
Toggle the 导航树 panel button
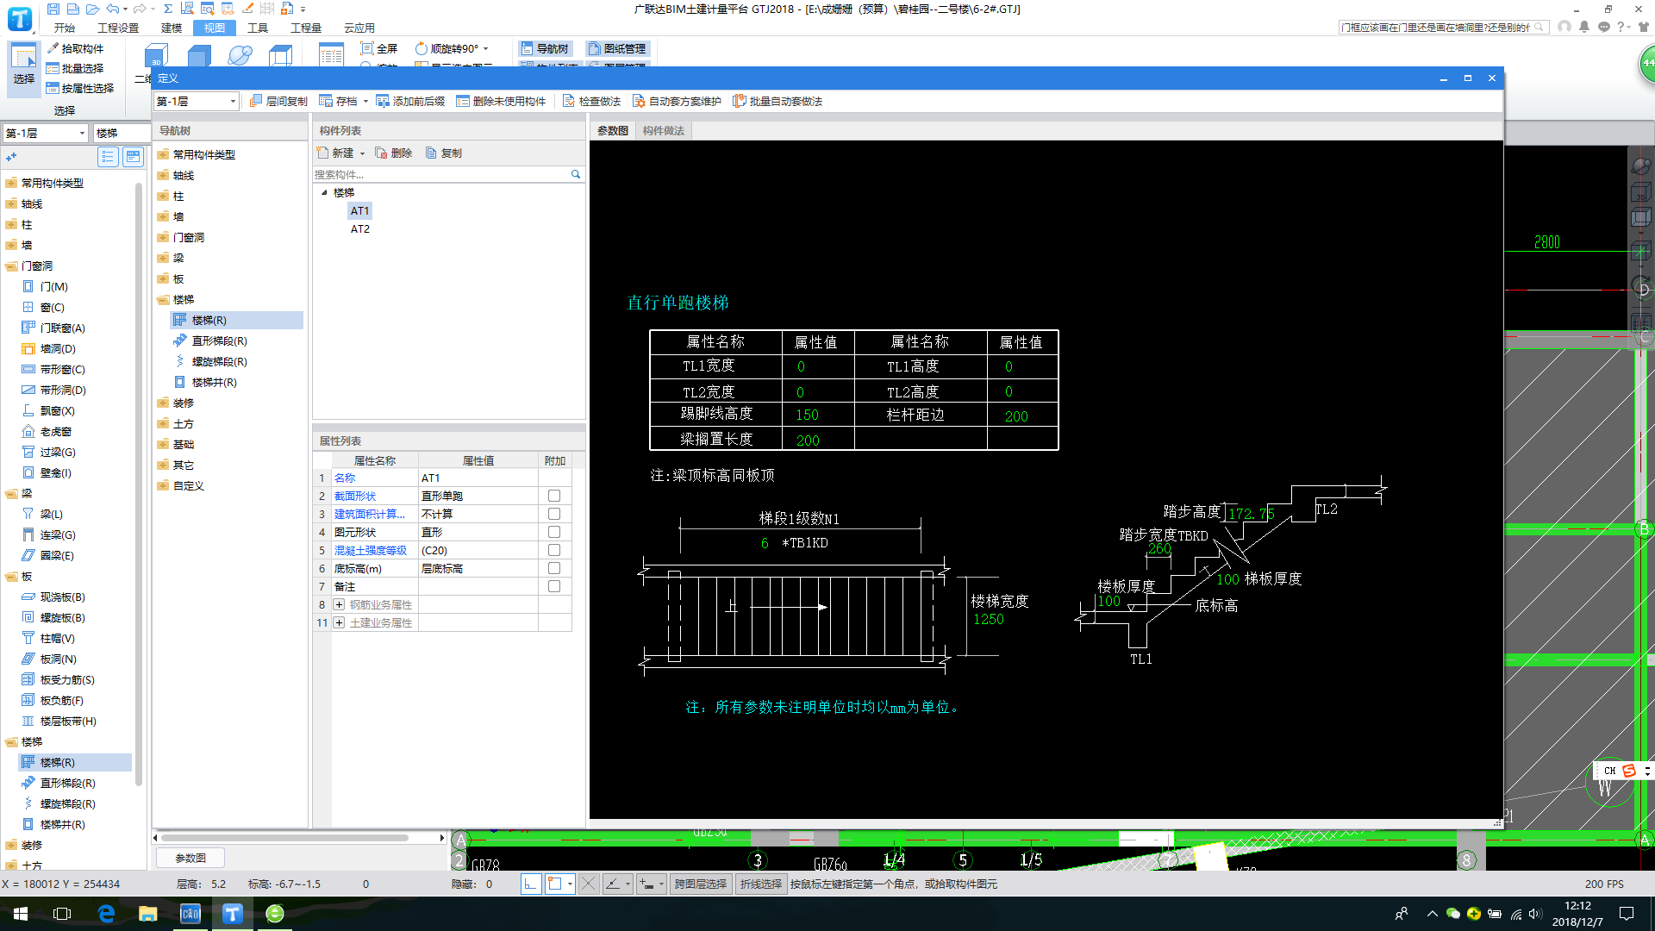[x=545, y=48]
